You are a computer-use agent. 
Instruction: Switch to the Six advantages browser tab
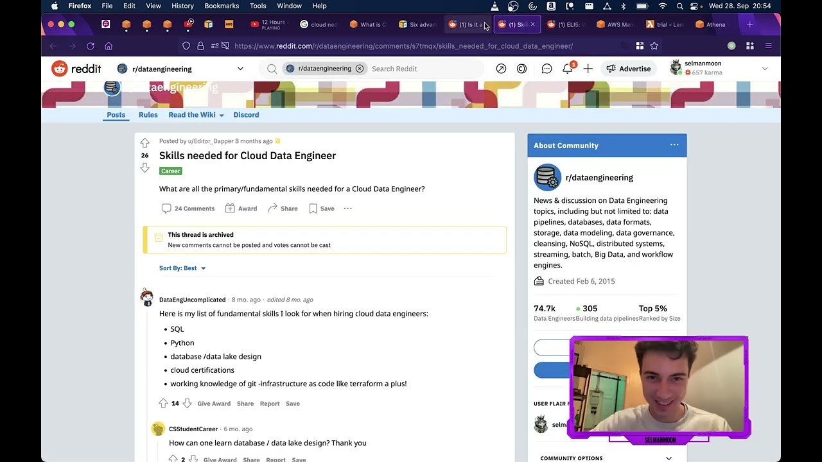[417, 24]
